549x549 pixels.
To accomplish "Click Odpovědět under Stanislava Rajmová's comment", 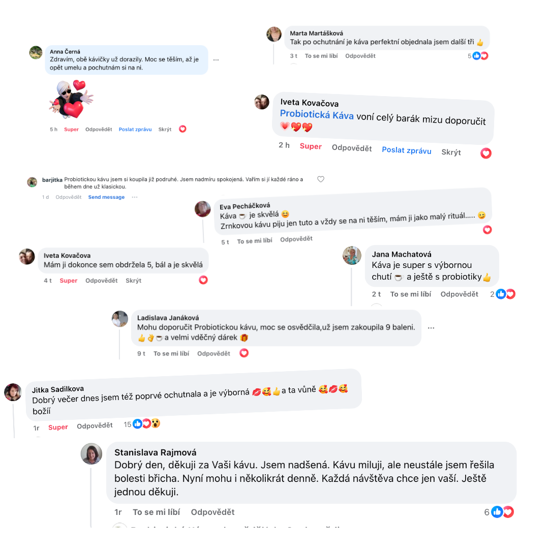I will point(212,512).
